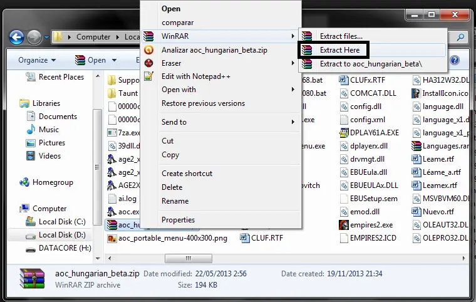Click the Music library note icon
Screen dimensions: 476x302
(31, 130)
